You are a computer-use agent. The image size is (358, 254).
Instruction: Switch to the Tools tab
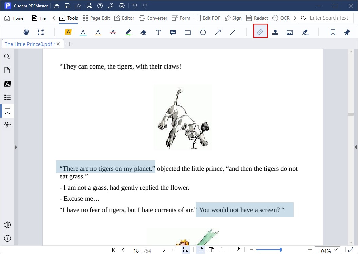[x=69, y=18]
